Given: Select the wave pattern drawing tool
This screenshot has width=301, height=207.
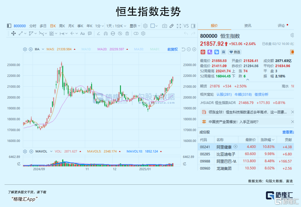Looking at the screenshot, I should (41, 33).
